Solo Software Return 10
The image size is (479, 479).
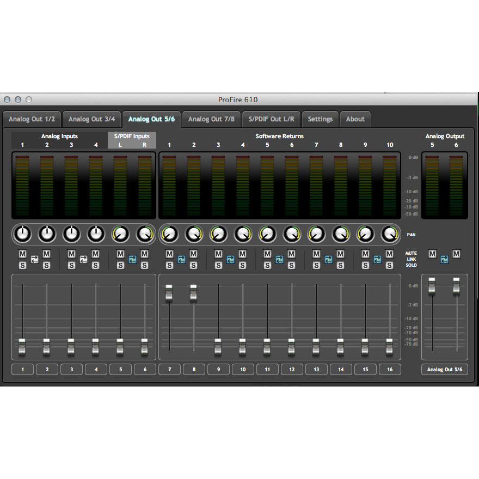(x=389, y=266)
